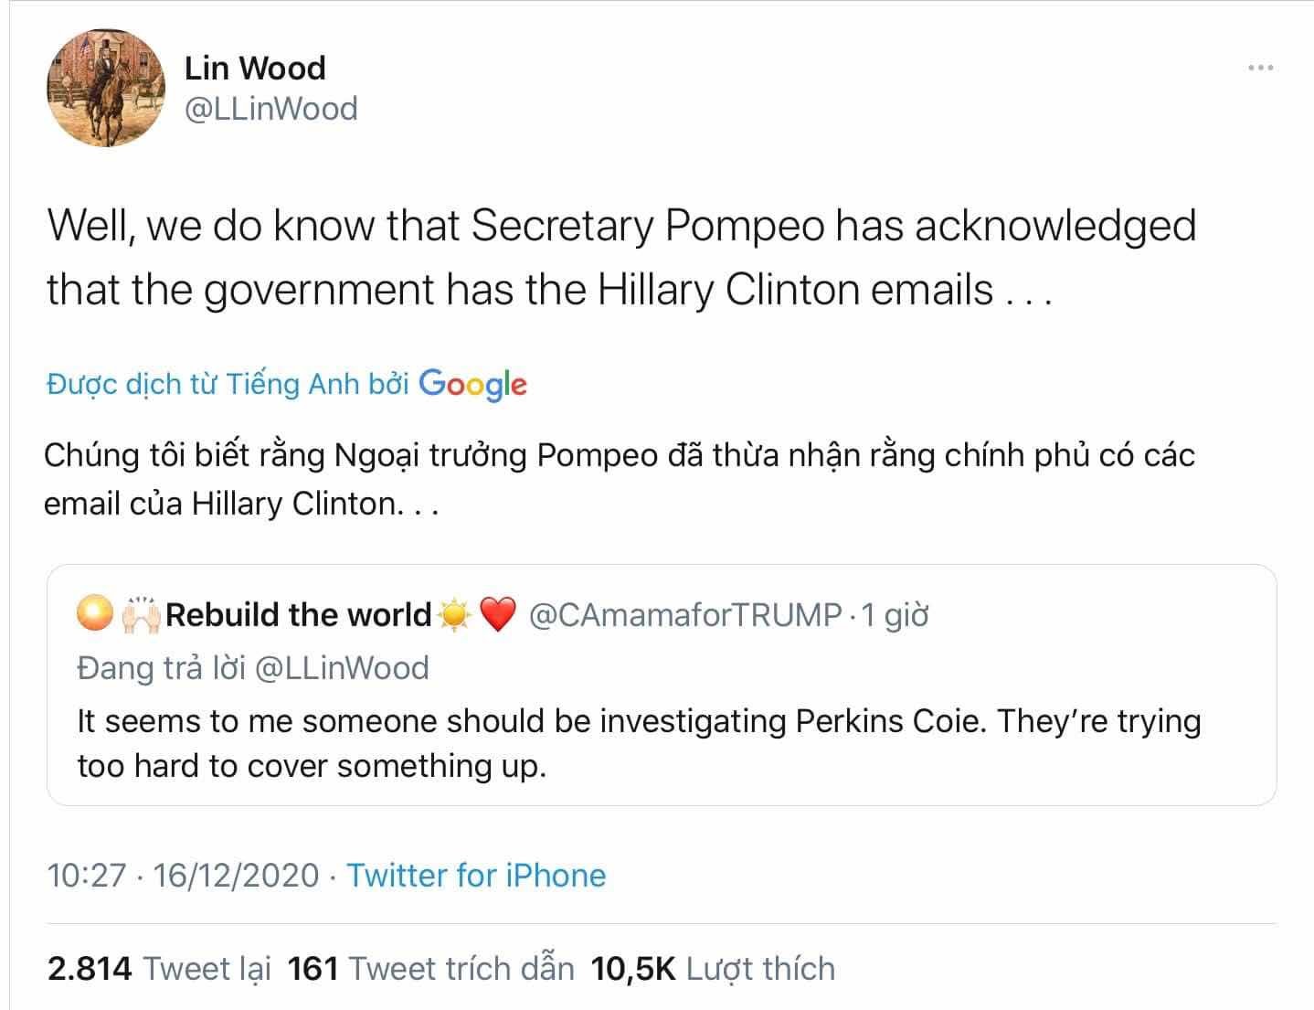Open the @LLinWood handle link

point(270,109)
